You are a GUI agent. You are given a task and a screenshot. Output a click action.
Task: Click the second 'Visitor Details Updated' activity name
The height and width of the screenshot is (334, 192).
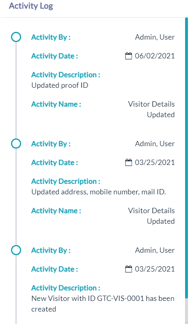coord(151,216)
